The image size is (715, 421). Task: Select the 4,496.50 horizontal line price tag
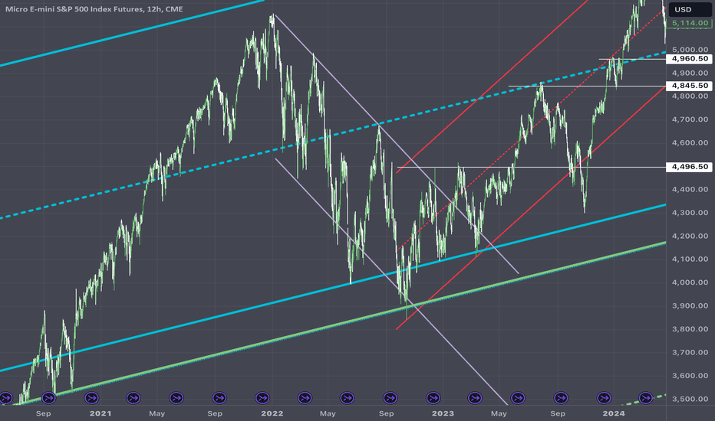(690, 167)
